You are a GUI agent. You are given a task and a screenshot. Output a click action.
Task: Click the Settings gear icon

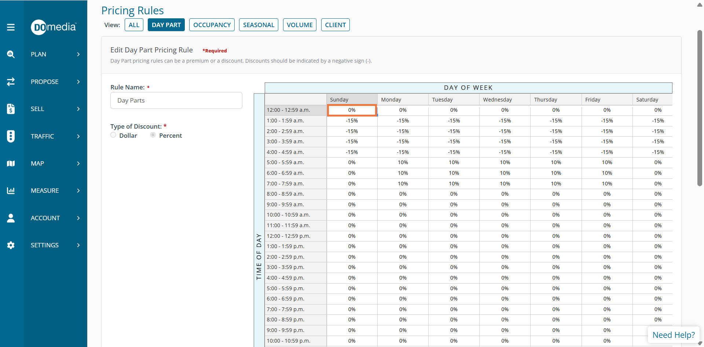tap(11, 245)
